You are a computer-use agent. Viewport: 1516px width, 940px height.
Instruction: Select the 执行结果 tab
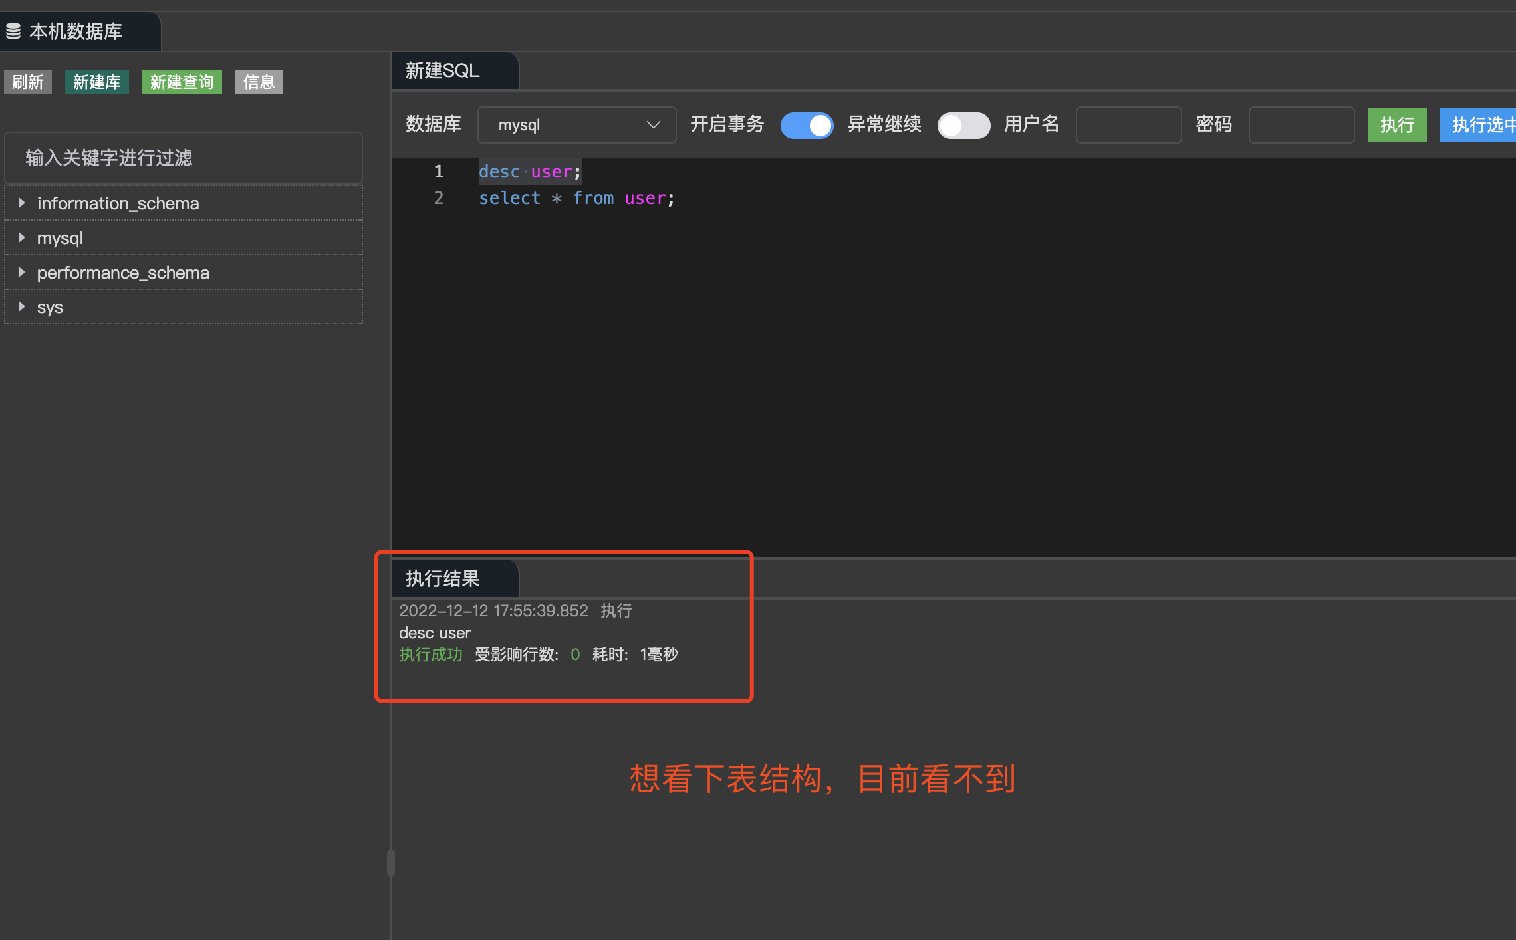click(443, 578)
